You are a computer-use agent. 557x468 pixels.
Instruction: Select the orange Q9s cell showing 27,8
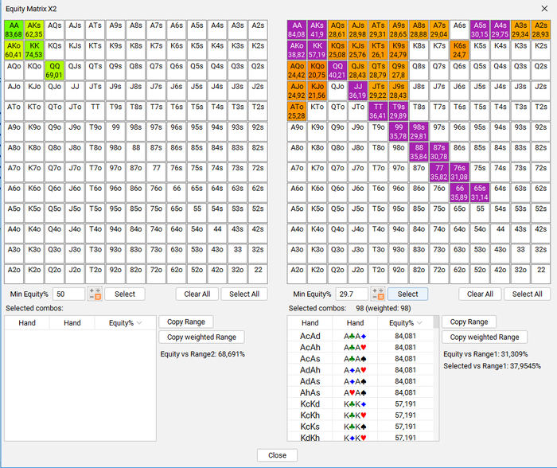coord(399,70)
